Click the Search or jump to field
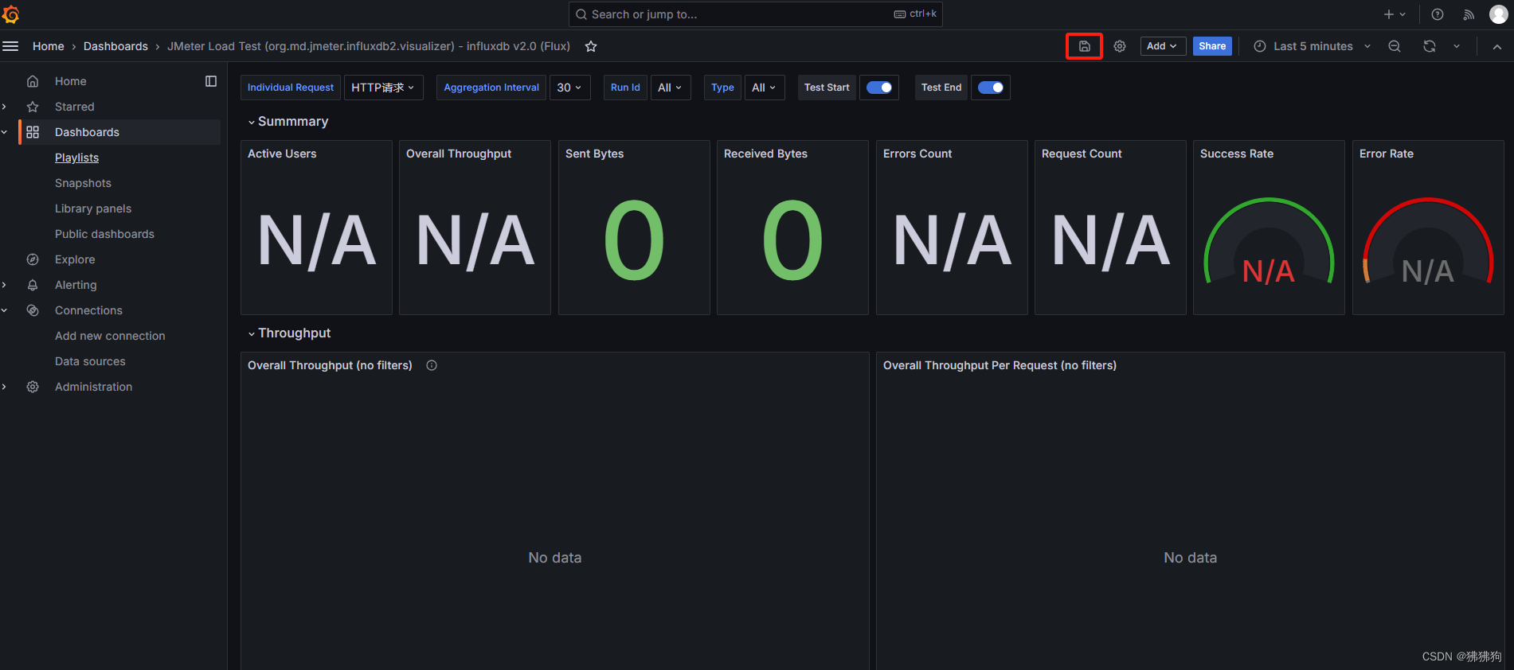The width and height of the screenshot is (1514, 670). coord(755,14)
